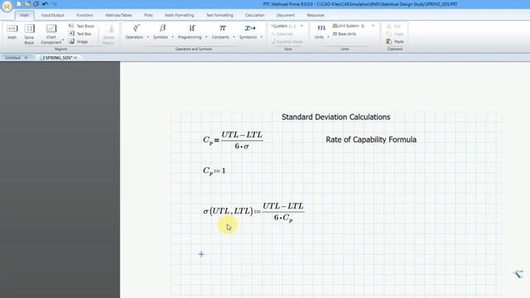Insert a Text Box
This screenshot has height=298, width=530.
click(x=80, y=34)
